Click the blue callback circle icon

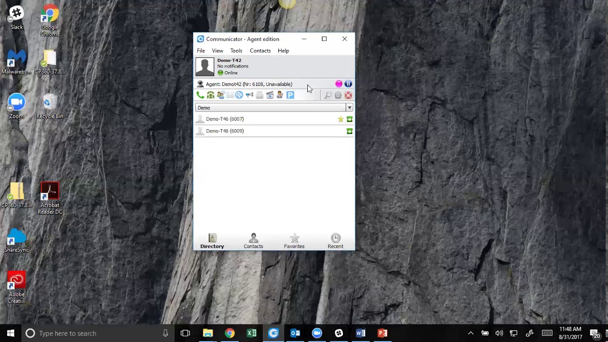click(x=239, y=95)
